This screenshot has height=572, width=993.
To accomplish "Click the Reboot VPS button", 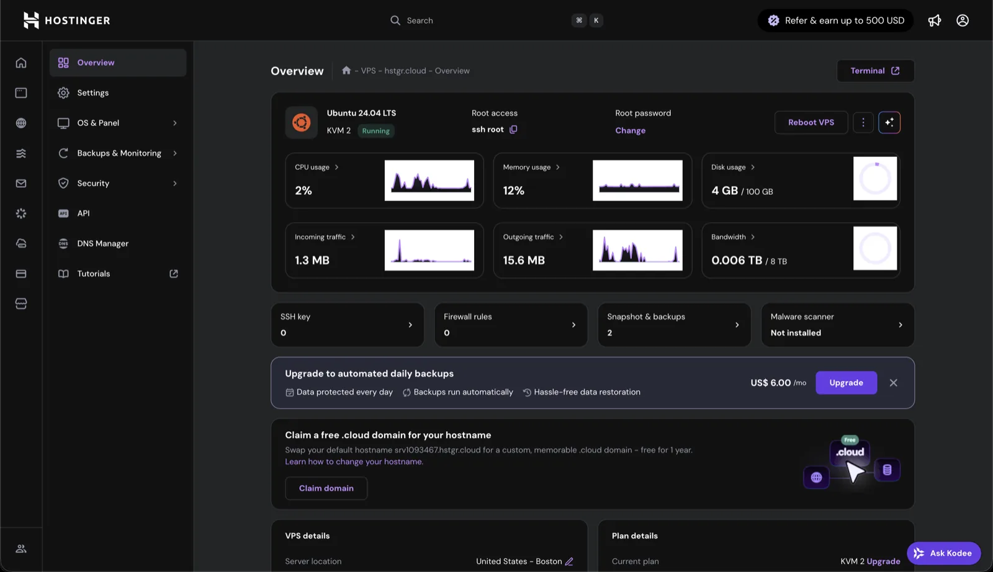I will (811, 122).
